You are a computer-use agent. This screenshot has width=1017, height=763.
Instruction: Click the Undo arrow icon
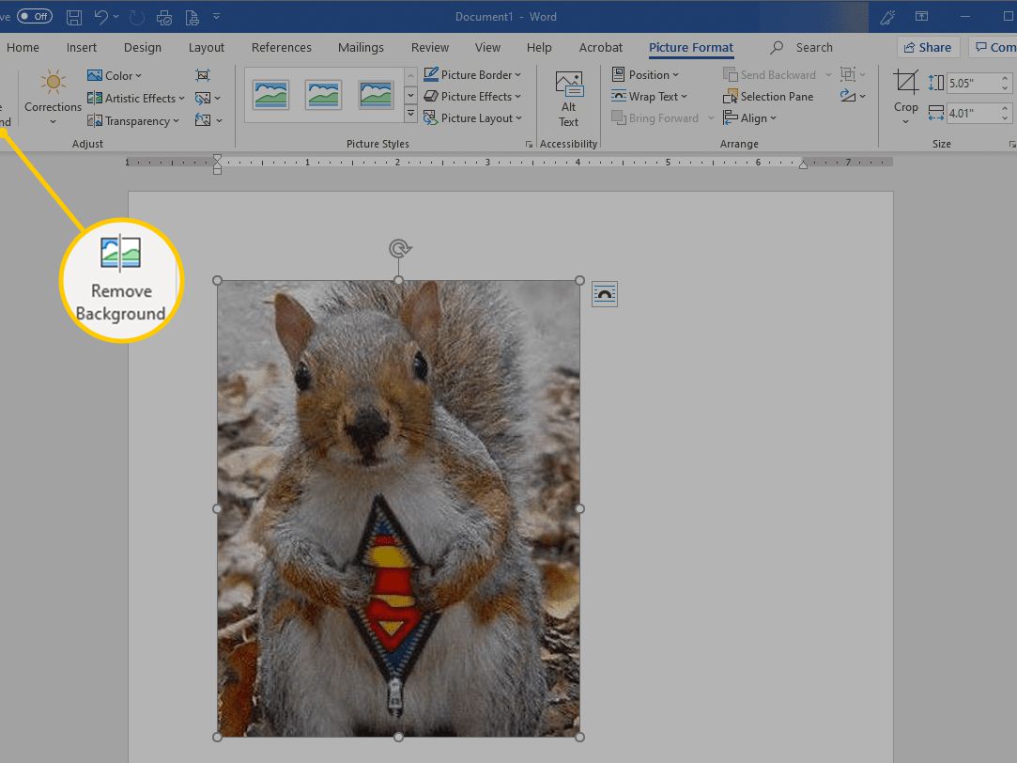click(101, 17)
